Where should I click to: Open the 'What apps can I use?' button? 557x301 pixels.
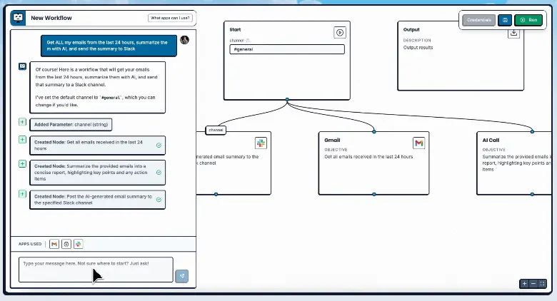click(170, 18)
